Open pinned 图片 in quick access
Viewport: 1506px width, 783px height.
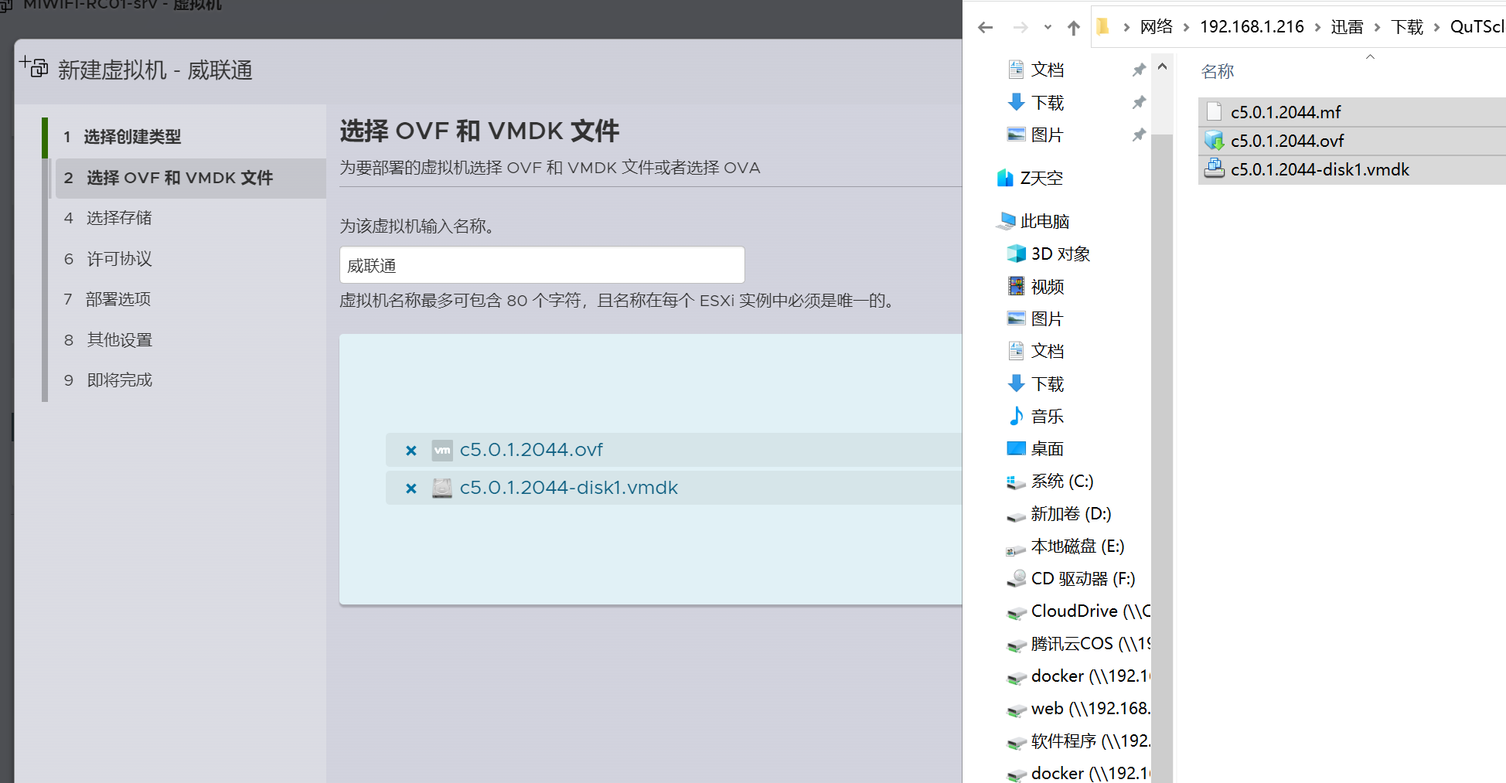[x=1047, y=134]
